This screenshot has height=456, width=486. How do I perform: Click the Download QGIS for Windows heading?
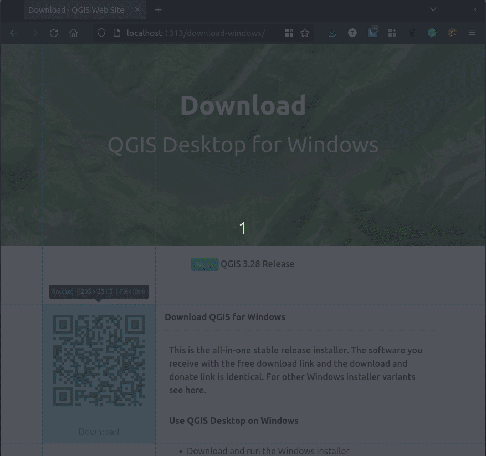tap(225, 317)
